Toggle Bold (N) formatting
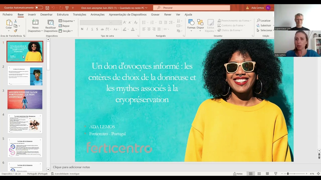Image resolution: width=321 pixels, height=180 pixels. click(x=82, y=29)
